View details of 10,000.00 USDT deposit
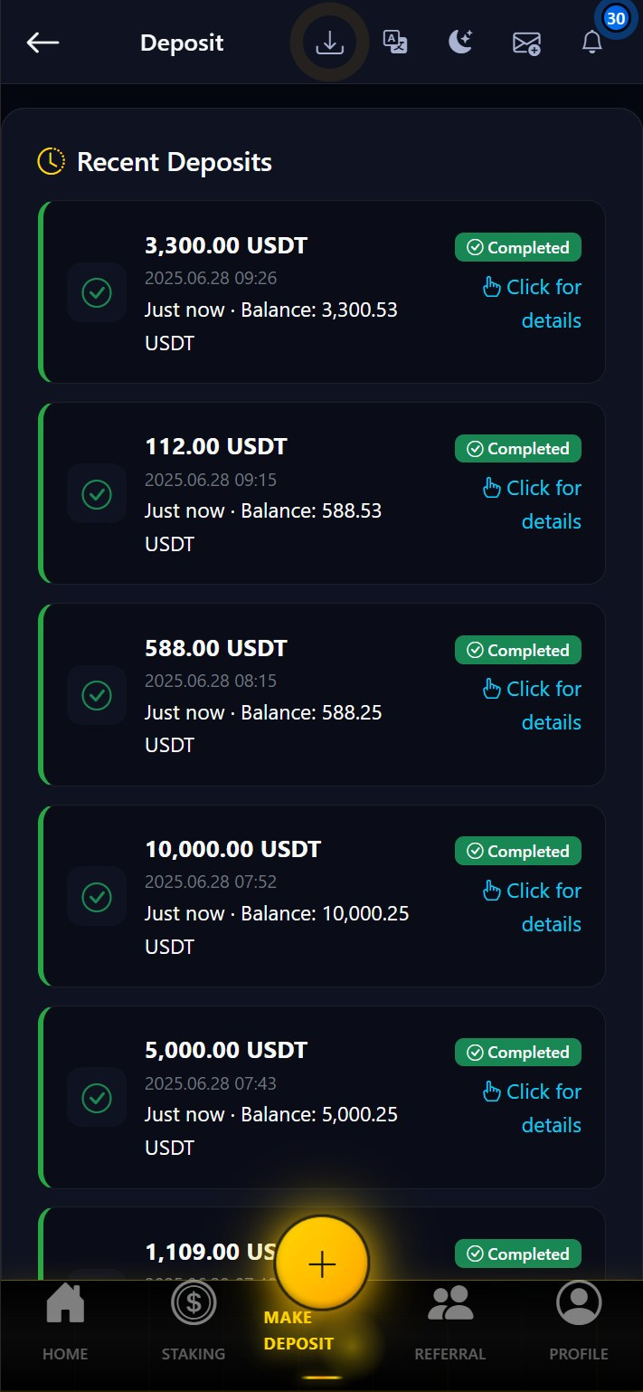This screenshot has width=643, height=1392. [x=532, y=908]
